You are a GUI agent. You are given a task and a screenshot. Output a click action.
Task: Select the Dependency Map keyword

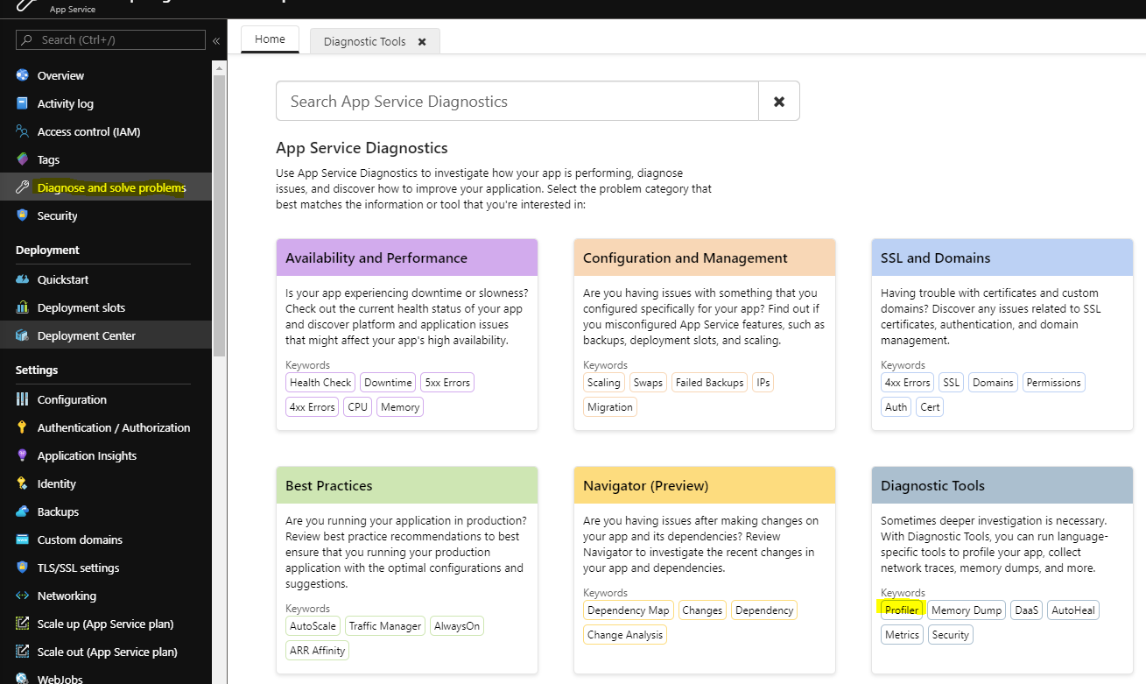[629, 610]
